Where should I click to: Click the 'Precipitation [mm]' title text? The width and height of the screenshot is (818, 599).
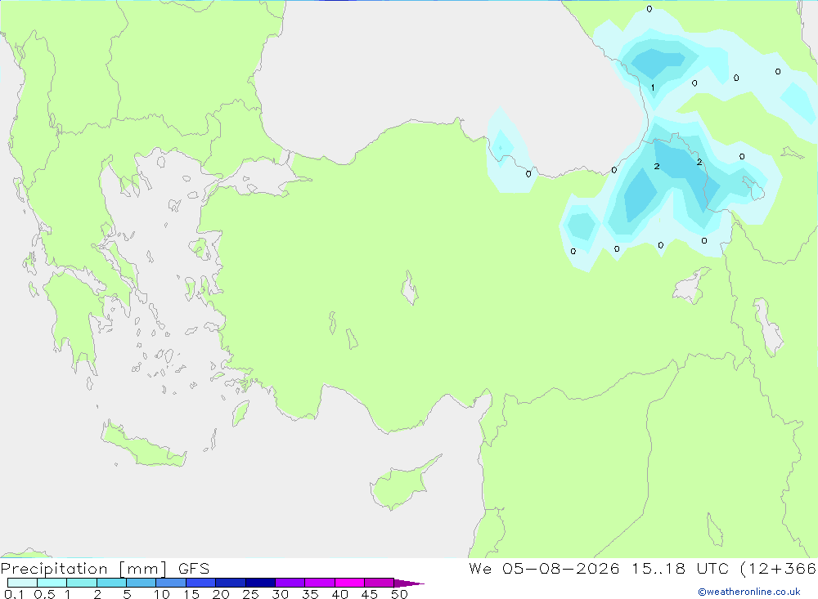point(83,569)
